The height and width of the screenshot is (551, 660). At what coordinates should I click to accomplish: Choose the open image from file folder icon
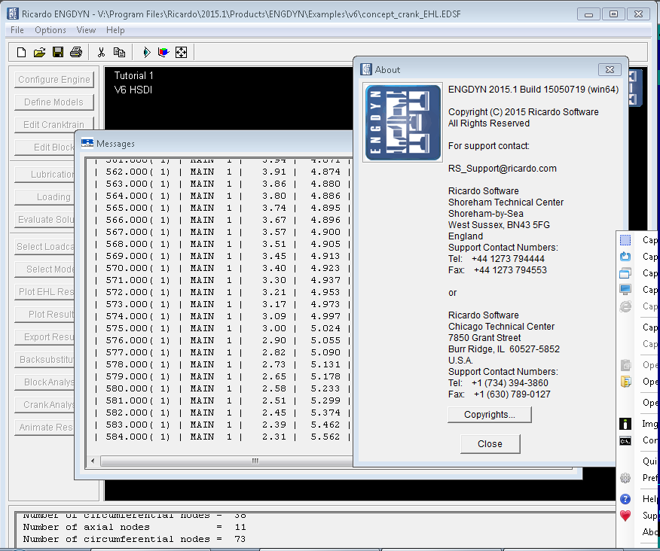click(x=625, y=382)
